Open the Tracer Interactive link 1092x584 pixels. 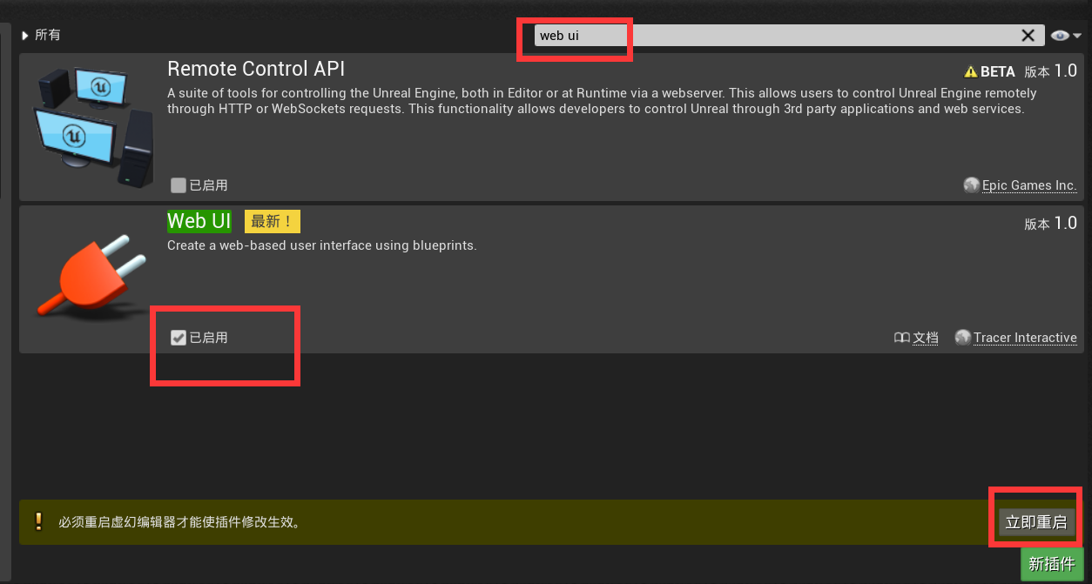point(1025,338)
